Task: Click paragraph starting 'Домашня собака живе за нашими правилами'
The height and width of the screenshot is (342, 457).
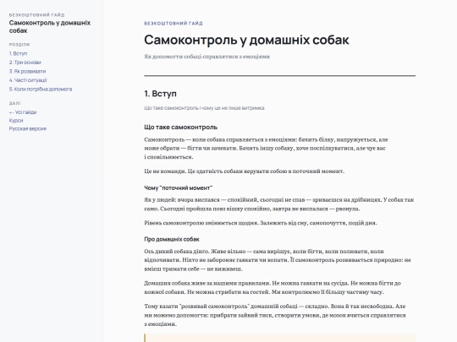Action: tap(273, 287)
